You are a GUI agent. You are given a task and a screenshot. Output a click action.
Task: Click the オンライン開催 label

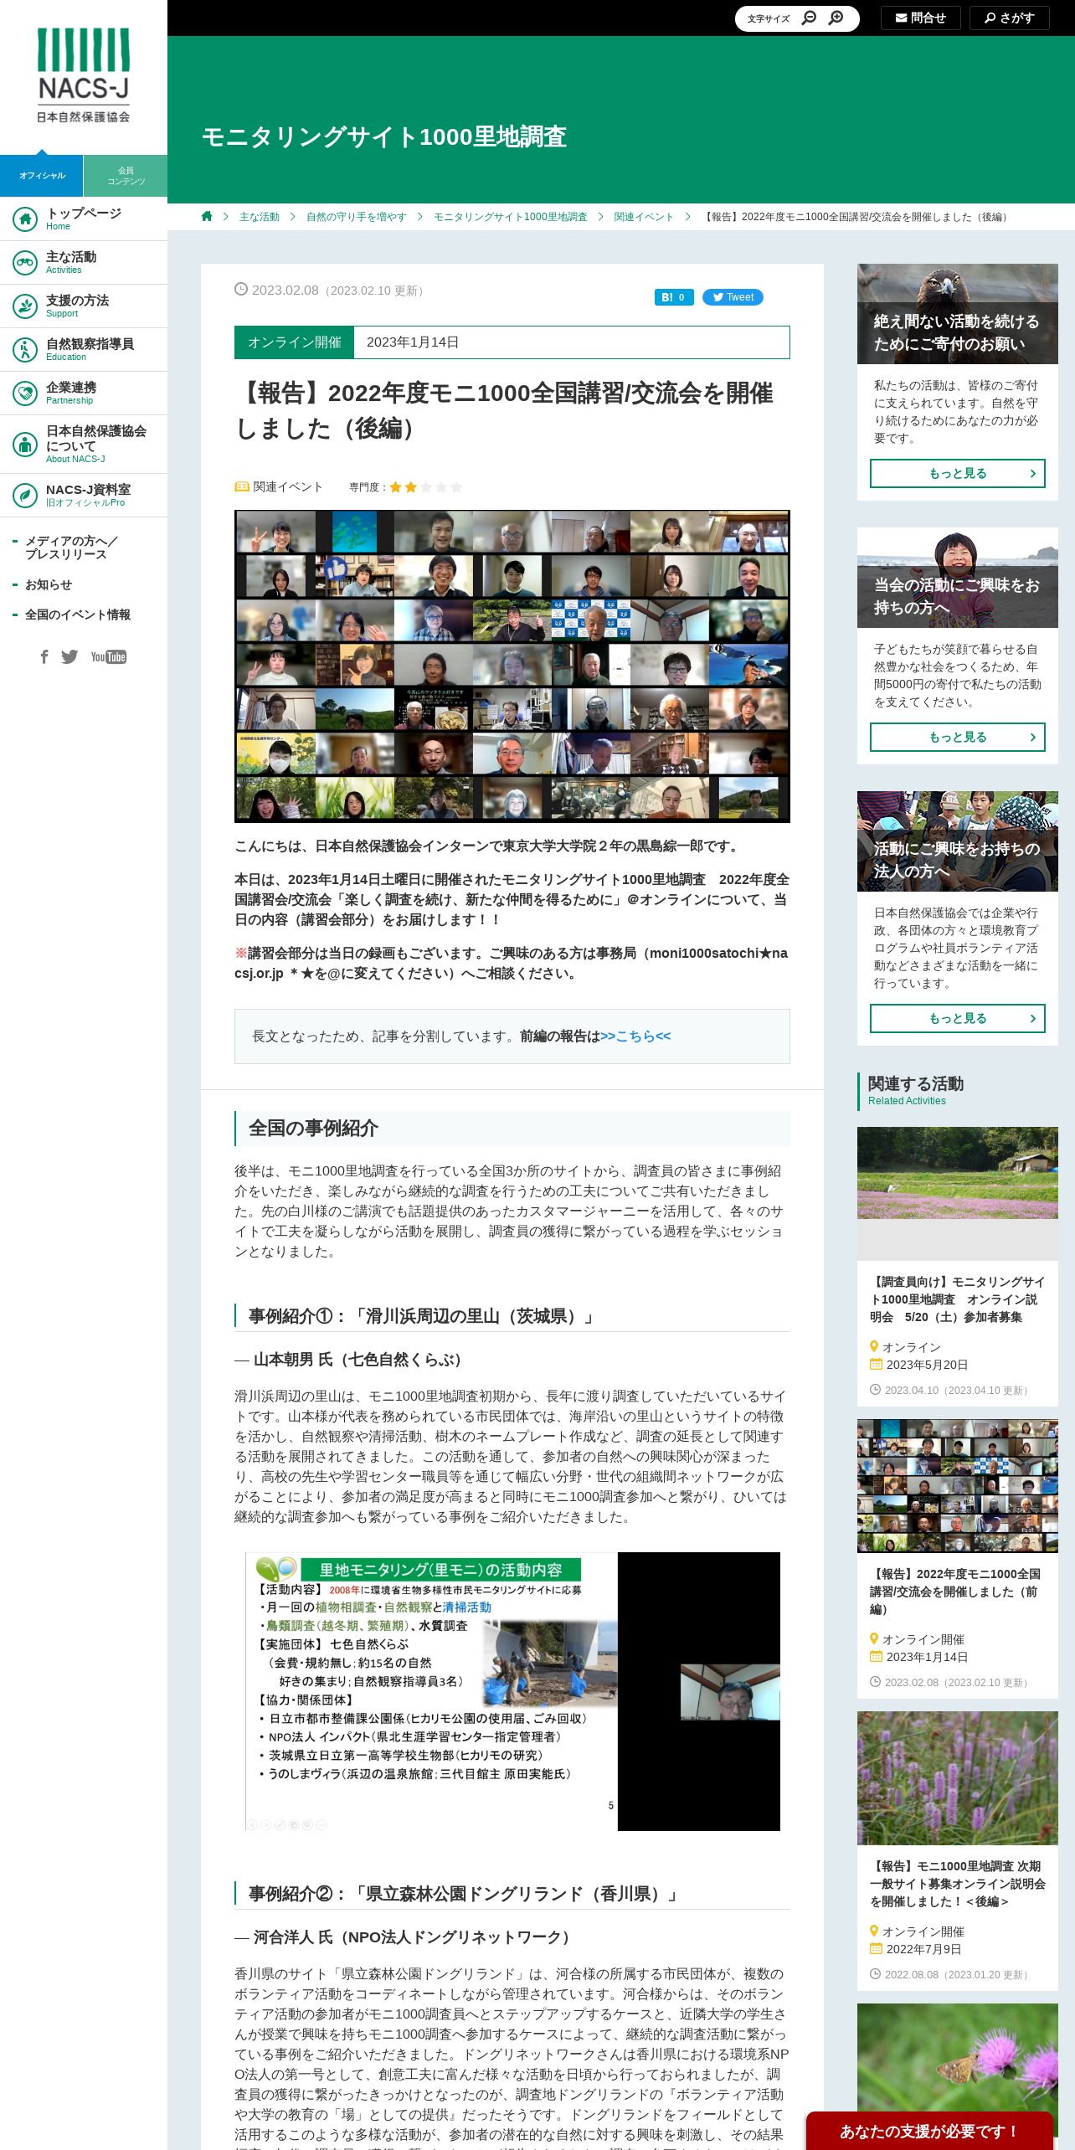[x=295, y=342]
